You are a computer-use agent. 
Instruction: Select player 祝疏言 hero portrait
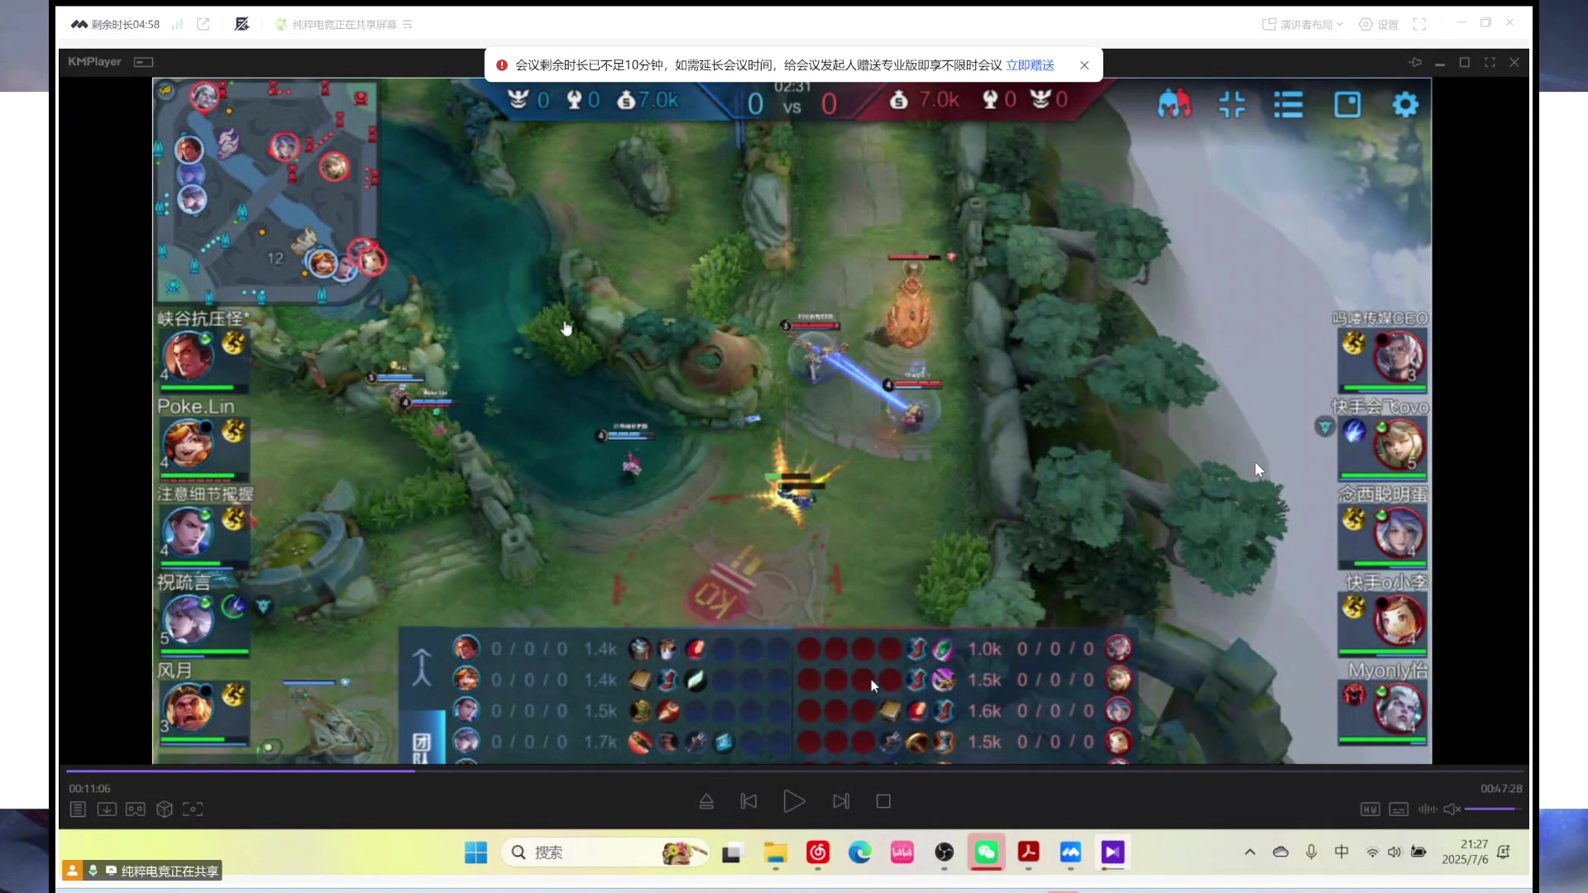(188, 618)
